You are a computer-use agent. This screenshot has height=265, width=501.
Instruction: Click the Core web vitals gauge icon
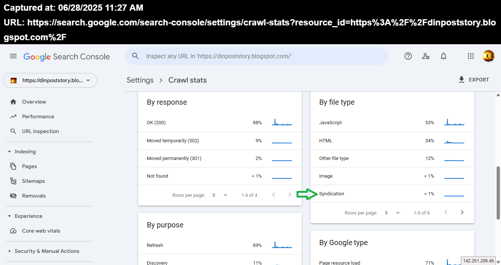[x=13, y=231]
